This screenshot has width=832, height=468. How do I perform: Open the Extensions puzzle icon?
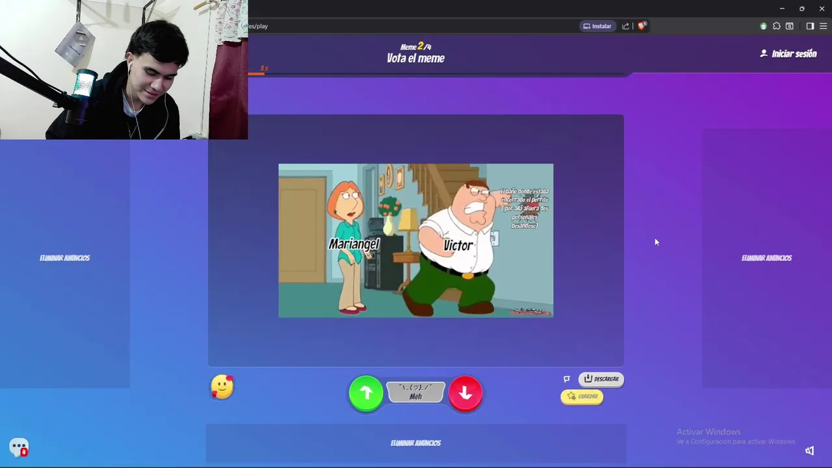tap(776, 26)
